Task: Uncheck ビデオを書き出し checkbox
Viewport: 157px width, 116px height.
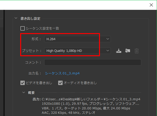Action: coord(22,83)
